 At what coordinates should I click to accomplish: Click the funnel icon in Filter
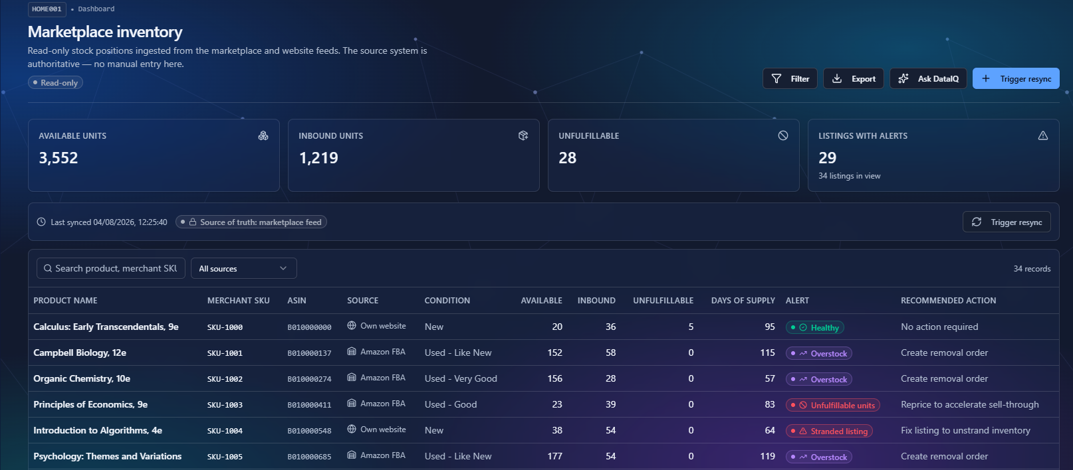[776, 78]
